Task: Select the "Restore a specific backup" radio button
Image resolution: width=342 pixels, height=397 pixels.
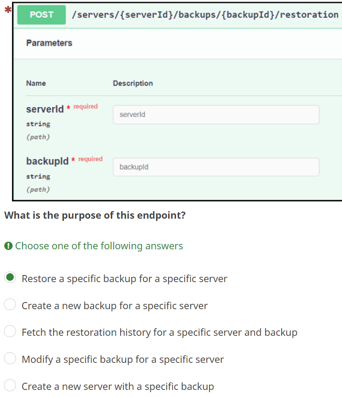Action: pos(10,278)
